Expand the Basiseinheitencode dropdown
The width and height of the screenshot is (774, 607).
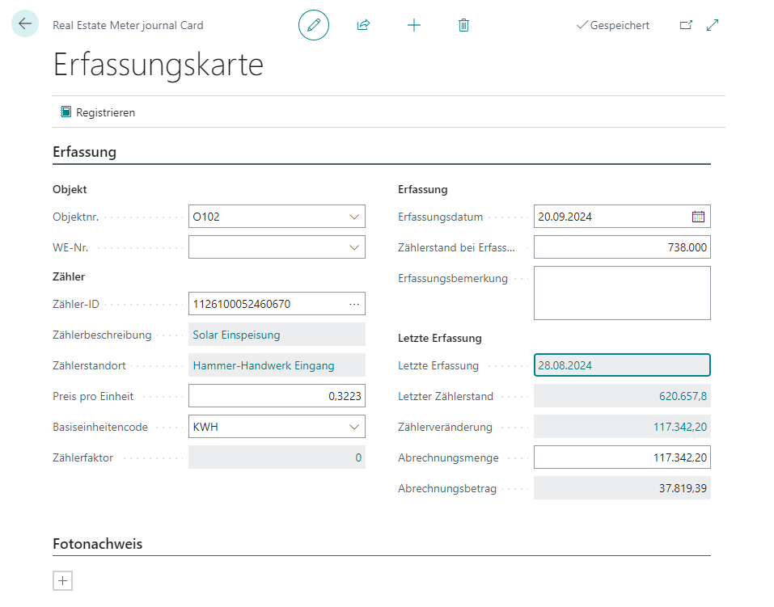(x=353, y=427)
